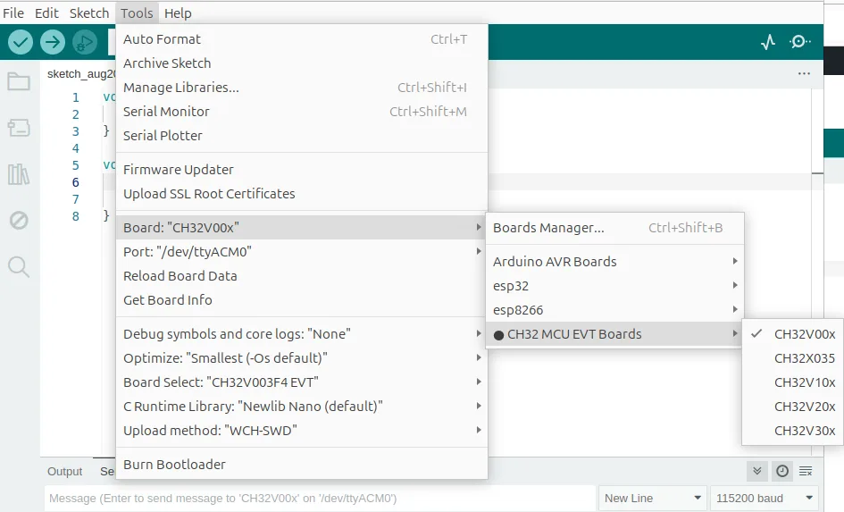Open the Library Manager books icon
This screenshot has width=844, height=512.
coord(19,174)
